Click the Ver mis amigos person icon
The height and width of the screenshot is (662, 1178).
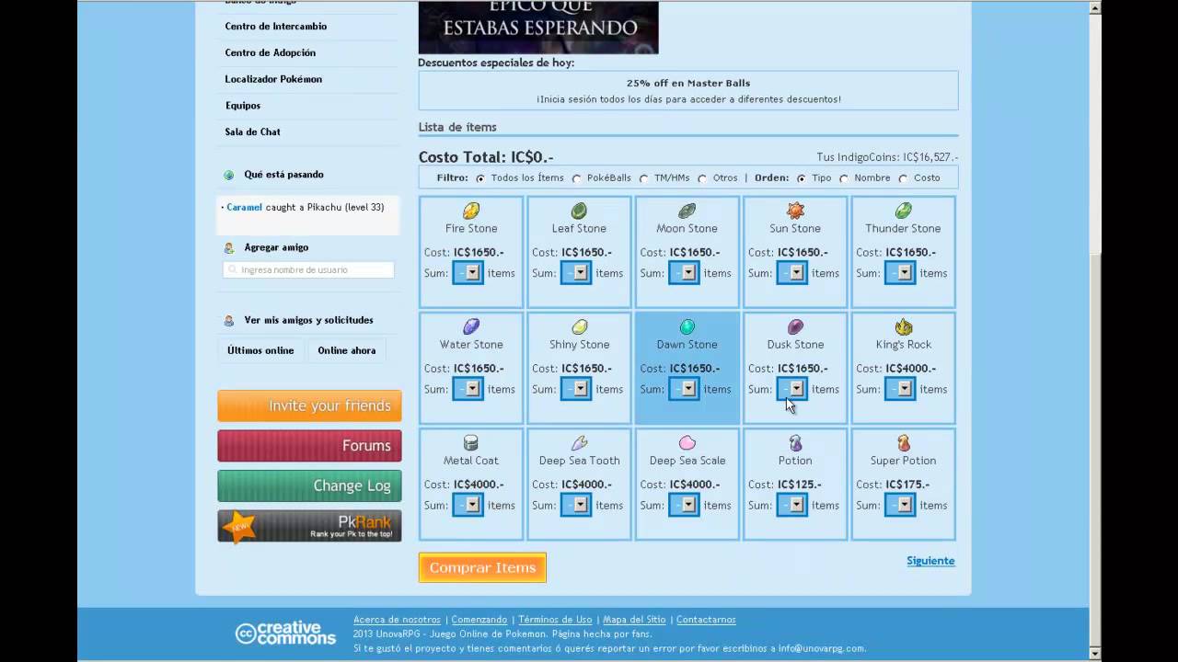pos(229,321)
